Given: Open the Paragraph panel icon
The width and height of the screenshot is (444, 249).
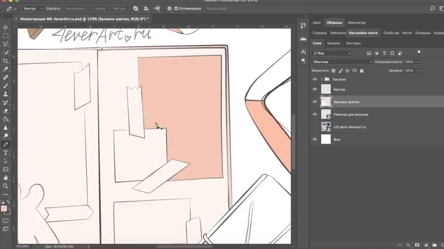Looking at the screenshot, I should [x=303, y=61].
